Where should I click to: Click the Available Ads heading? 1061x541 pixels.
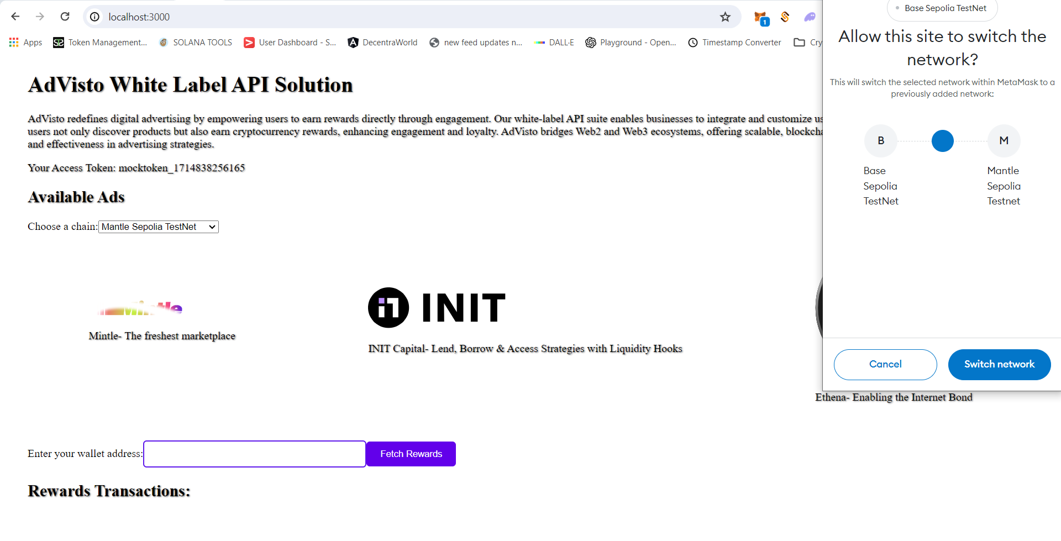pyautogui.click(x=76, y=197)
